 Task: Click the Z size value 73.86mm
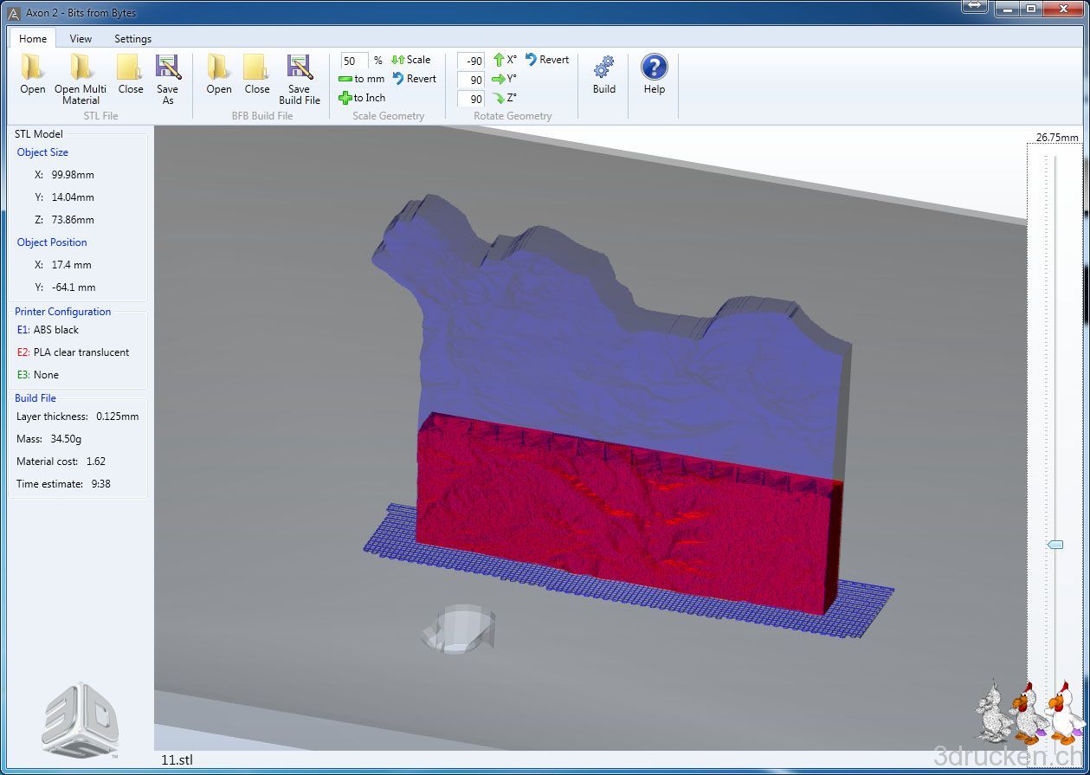point(73,220)
